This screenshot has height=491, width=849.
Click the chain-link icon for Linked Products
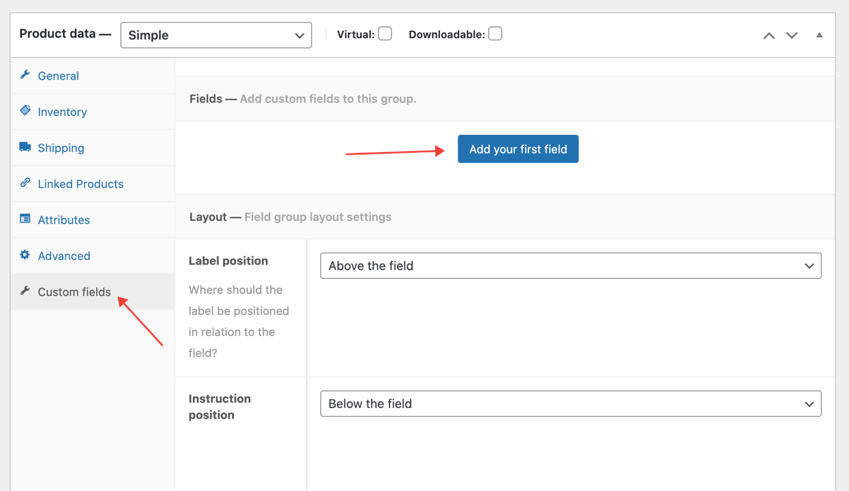(x=25, y=182)
